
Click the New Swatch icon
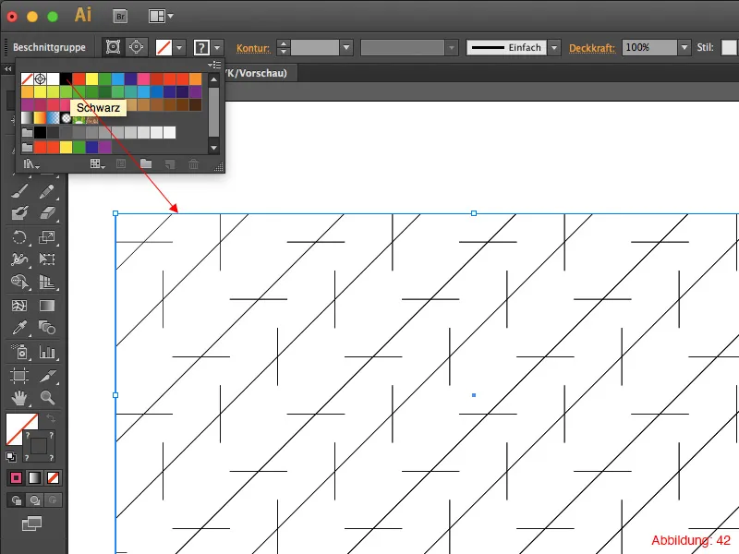coord(170,164)
